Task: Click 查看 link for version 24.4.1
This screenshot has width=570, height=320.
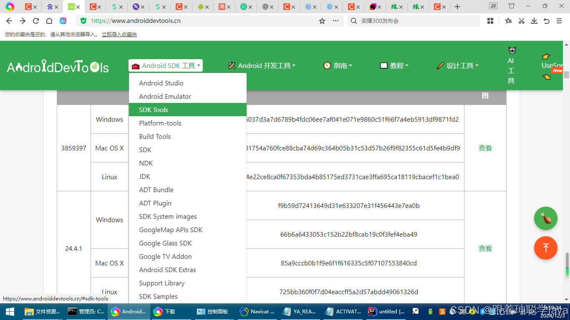Action: click(x=485, y=248)
